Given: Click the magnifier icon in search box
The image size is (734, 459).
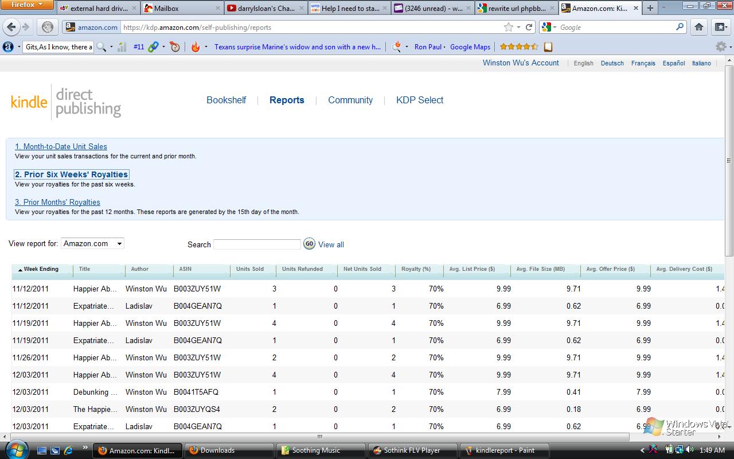Looking at the screenshot, I should click(680, 27).
